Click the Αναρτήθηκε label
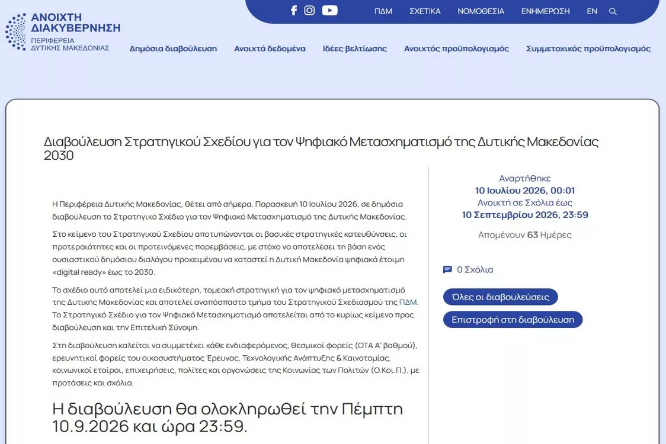The height and width of the screenshot is (444, 666). pyautogui.click(x=524, y=178)
